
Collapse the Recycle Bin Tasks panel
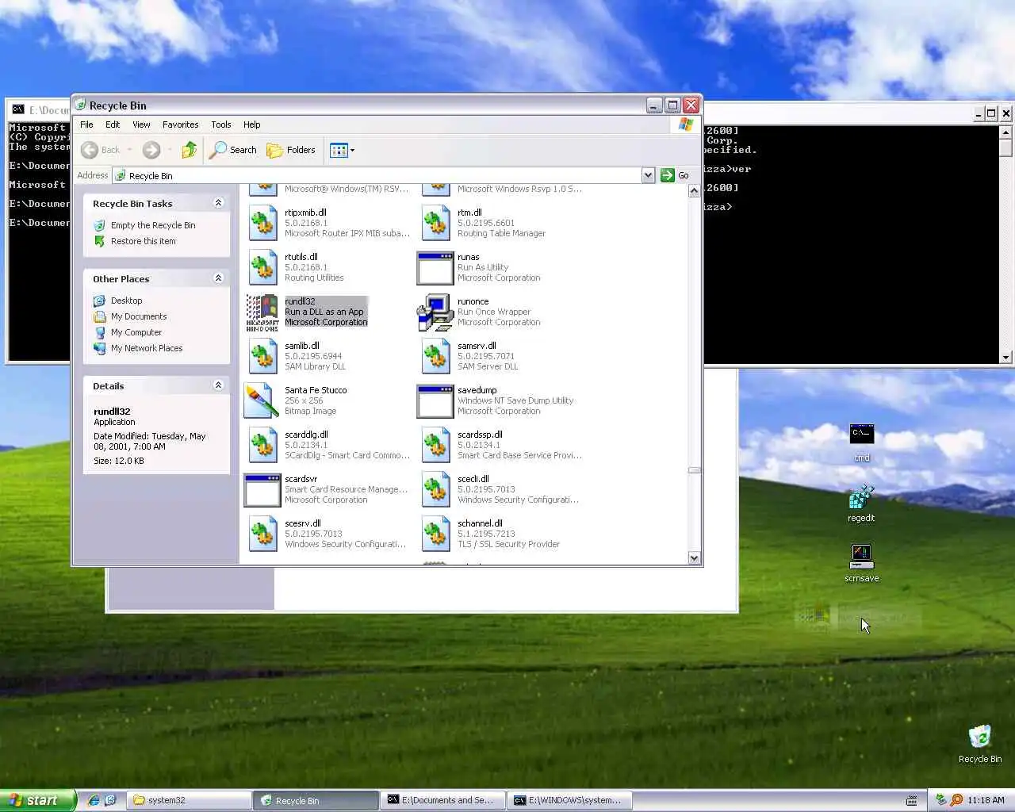point(218,203)
